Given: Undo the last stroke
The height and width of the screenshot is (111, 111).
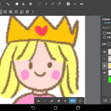Looking at the screenshot, I should [39, 101].
